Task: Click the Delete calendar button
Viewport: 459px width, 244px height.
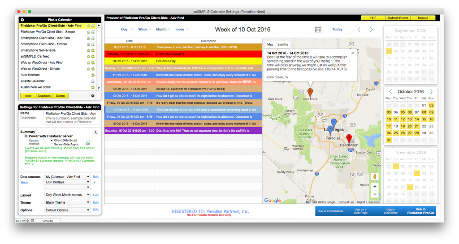Action: click(61, 96)
